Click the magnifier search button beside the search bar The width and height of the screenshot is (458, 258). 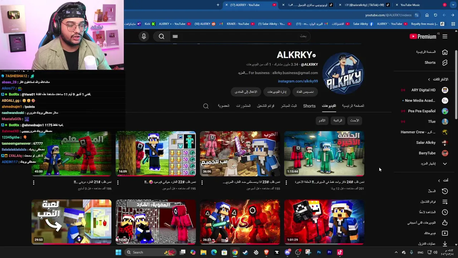161,36
